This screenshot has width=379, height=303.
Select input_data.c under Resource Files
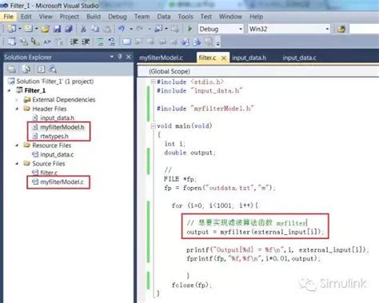click(x=53, y=154)
